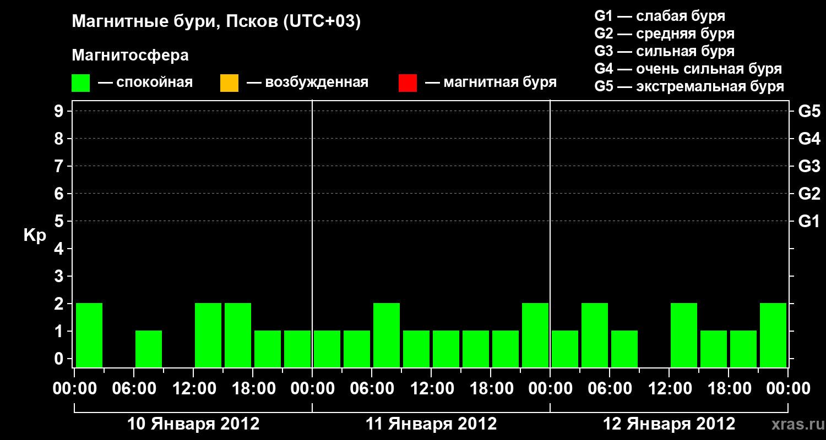Click the orange 'возбужденная' legend swatch
The width and height of the screenshot is (826, 440).
229,83
